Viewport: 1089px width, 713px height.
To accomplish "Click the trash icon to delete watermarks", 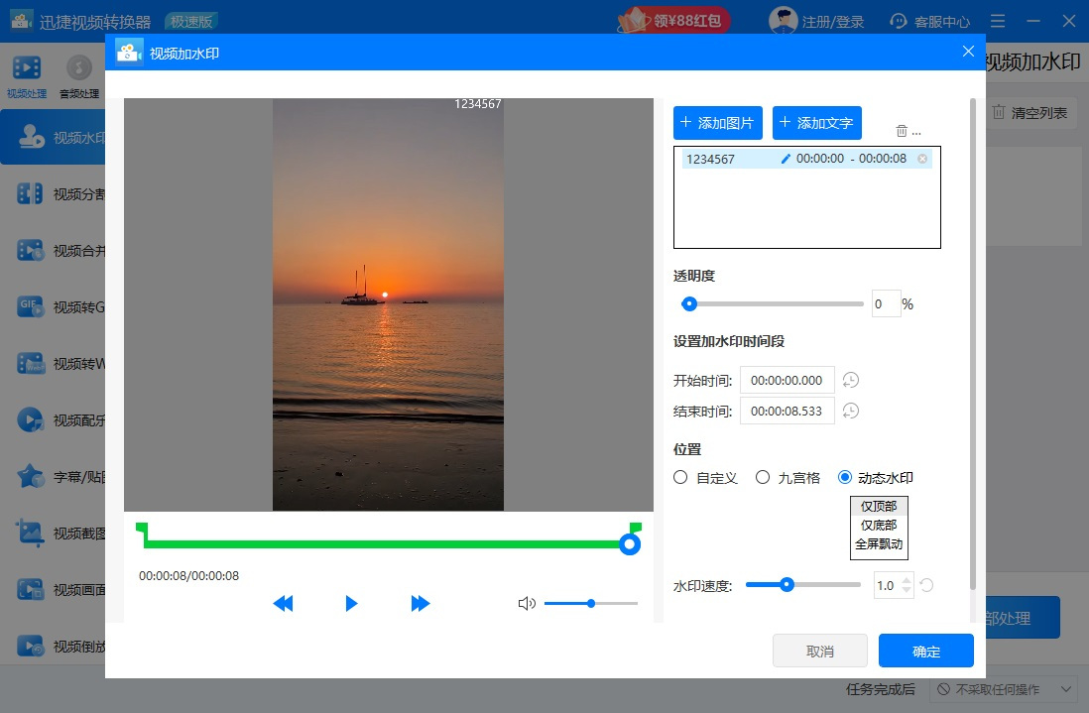I will pos(902,130).
